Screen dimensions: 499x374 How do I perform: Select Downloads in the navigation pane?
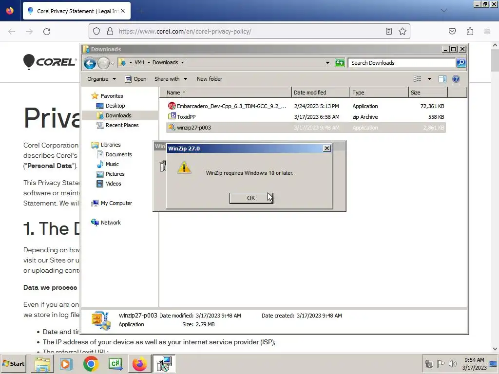coord(118,115)
